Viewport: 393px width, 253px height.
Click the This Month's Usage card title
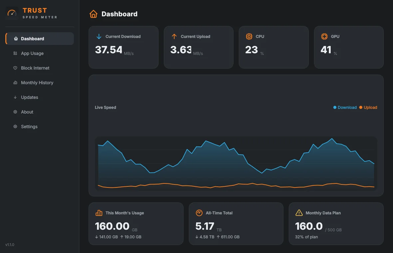click(x=125, y=213)
